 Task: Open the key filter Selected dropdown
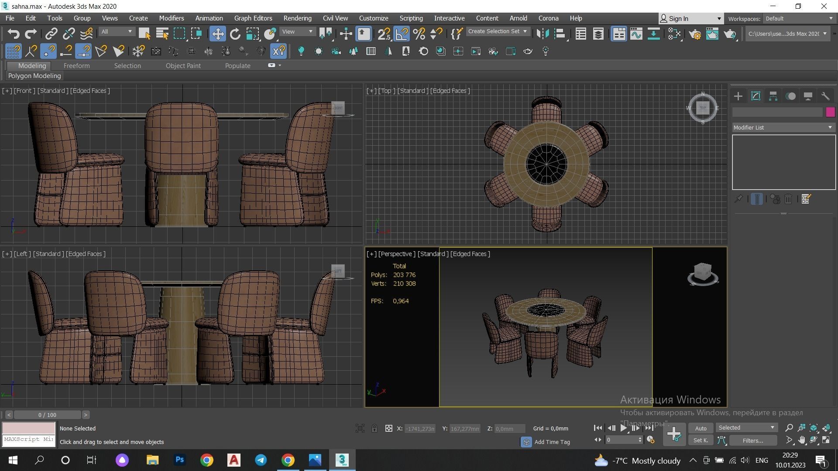746,428
